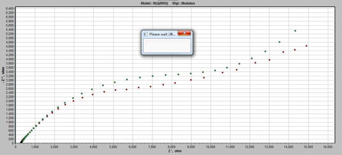
Task: Click the "Please wait" dialog title text
Action: (163, 34)
